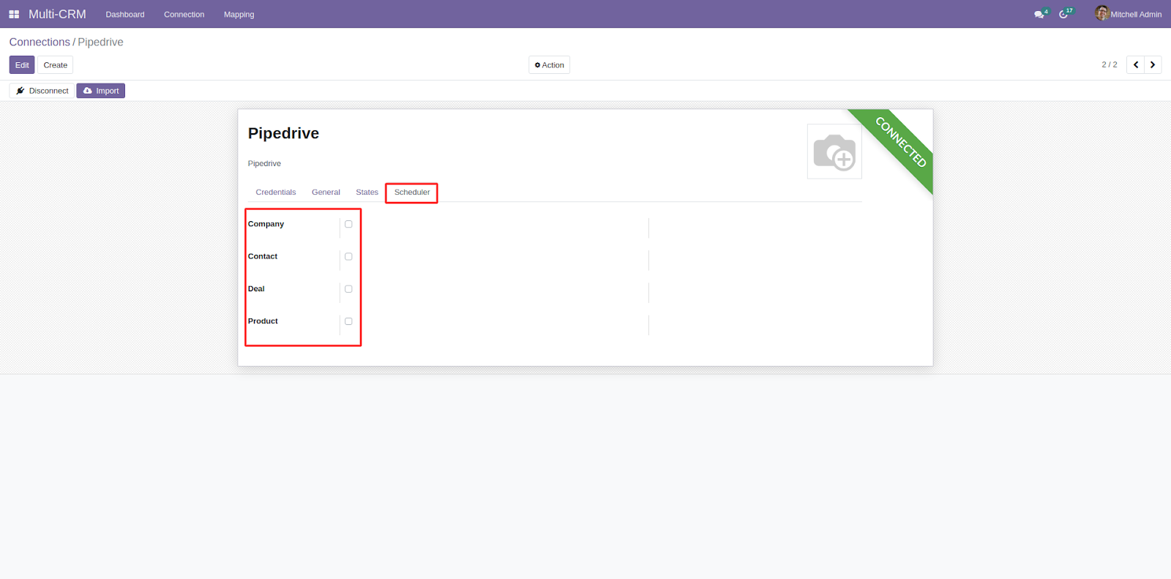The image size is (1171, 579).
Task: Select the Scheduler tab
Action: 412,193
